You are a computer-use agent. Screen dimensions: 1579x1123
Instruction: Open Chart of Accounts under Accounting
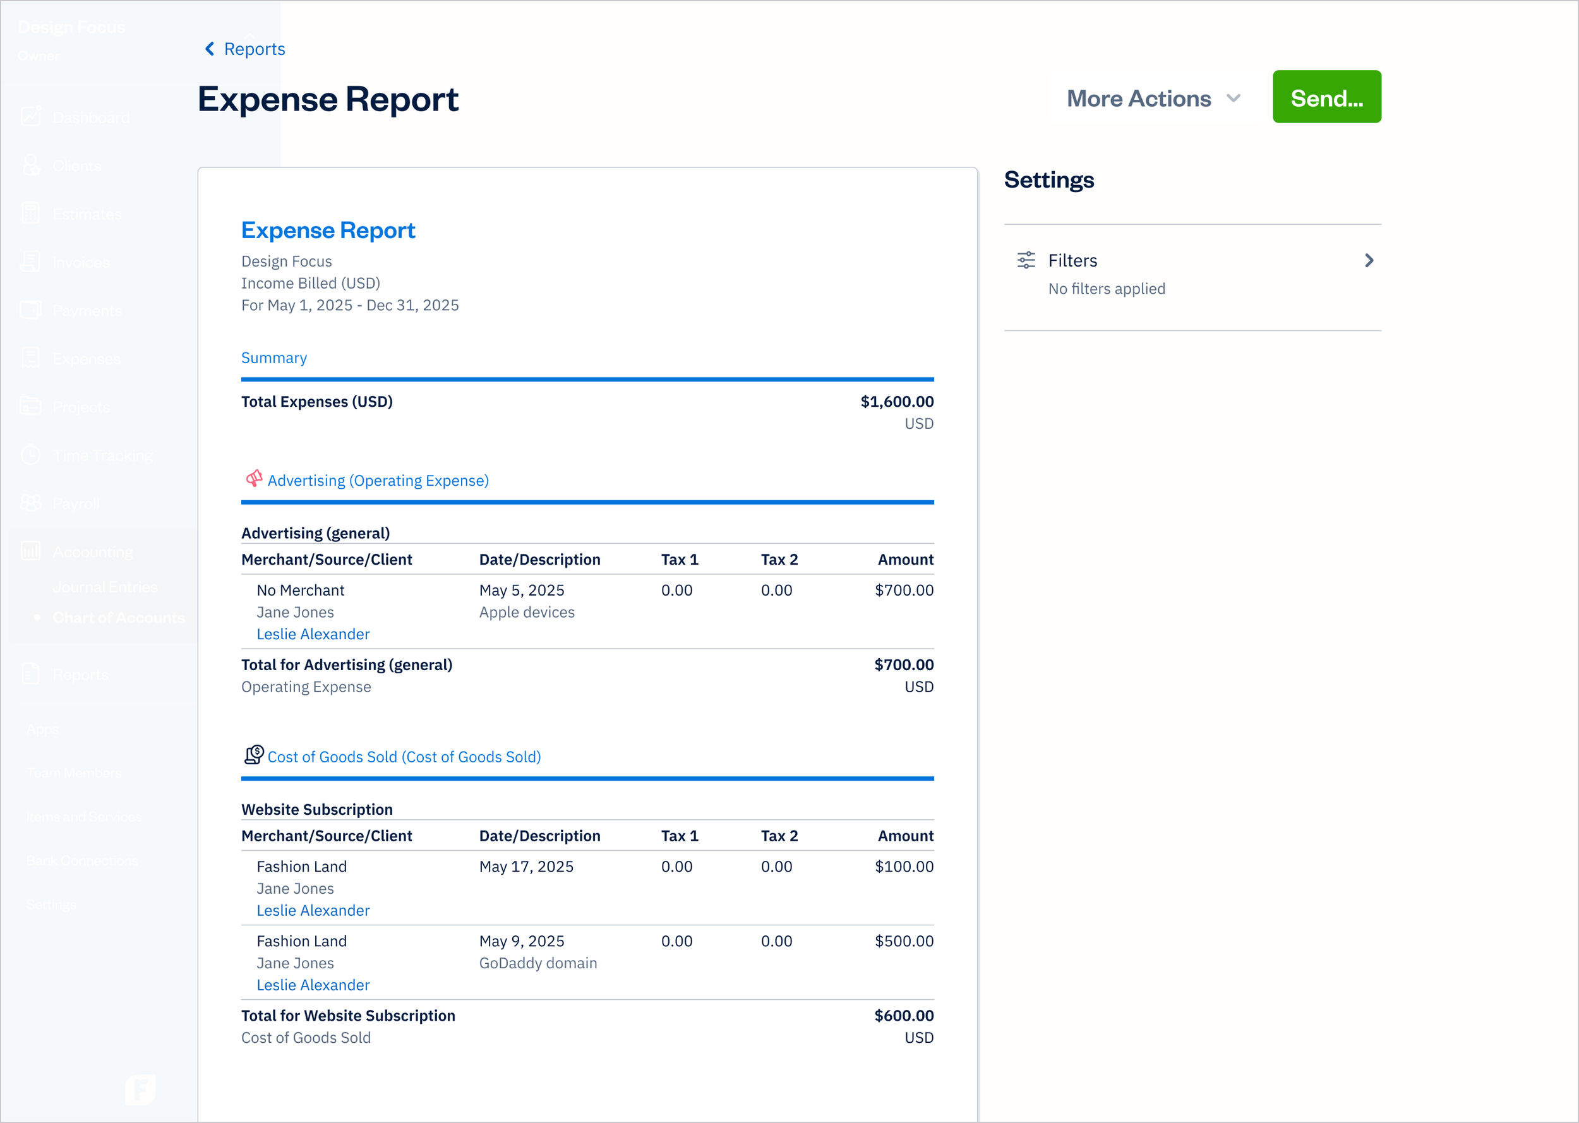(118, 618)
